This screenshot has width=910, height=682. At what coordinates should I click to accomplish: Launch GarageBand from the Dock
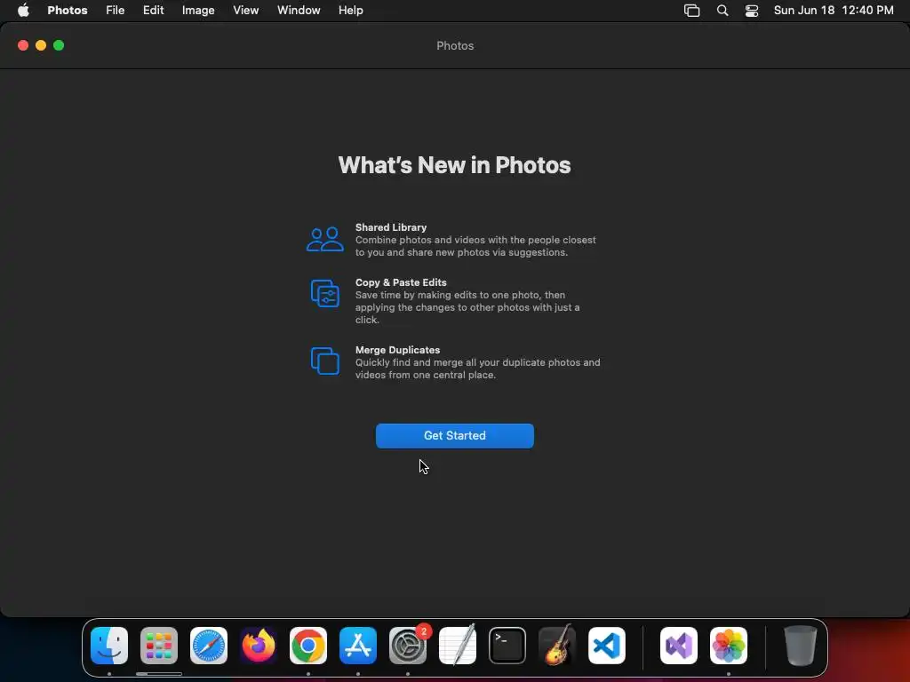click(557, 646)
